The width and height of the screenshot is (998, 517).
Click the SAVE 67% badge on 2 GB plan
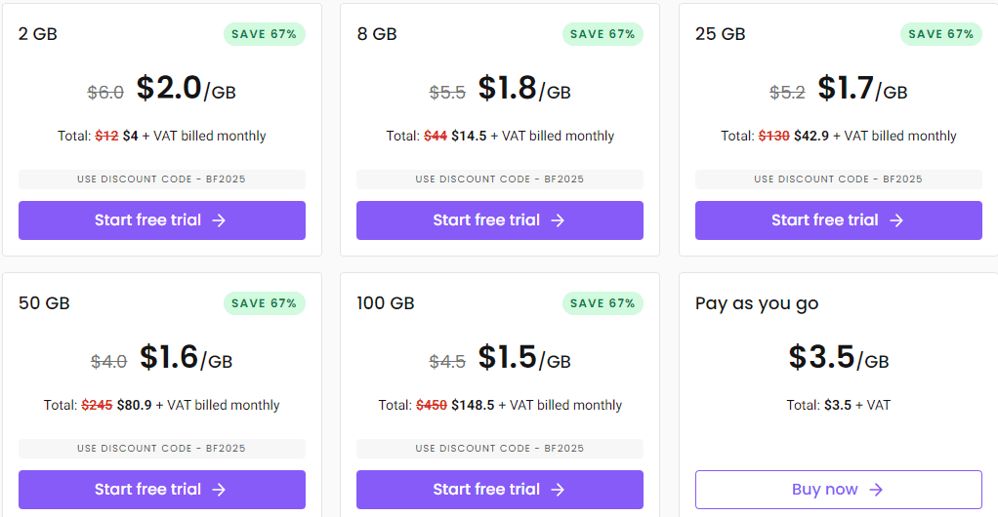pos(264,34)
